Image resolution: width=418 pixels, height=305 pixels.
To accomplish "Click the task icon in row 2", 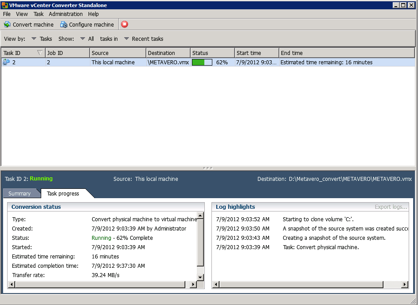I will [6, 62].
